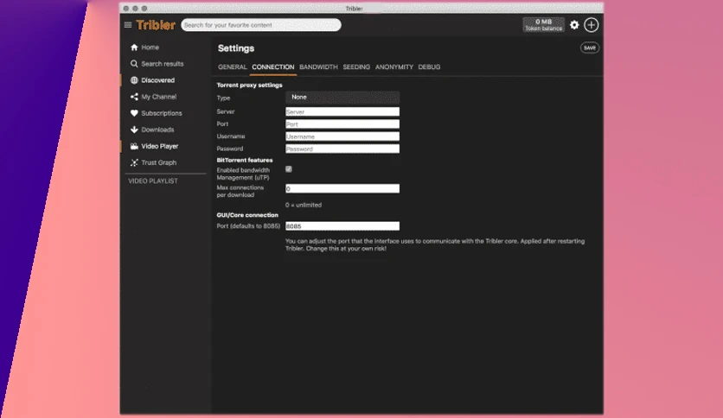Click the Trust Graph network icon
The height and width of the screenshot is (418, 723).
click(x=134, y=162)
